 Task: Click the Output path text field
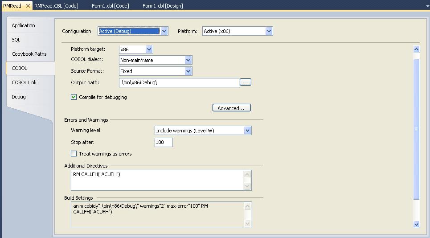click(x=179, y=82)
